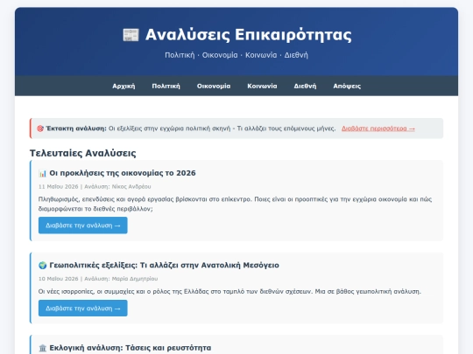This screenshot has width=473, height=354.
Task: Click the Τελευταίες Αναλύσεις section heading
Action: [x=83, y=153]
